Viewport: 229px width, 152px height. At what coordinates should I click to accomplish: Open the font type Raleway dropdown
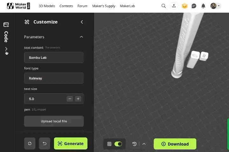[x=54, y=78]
